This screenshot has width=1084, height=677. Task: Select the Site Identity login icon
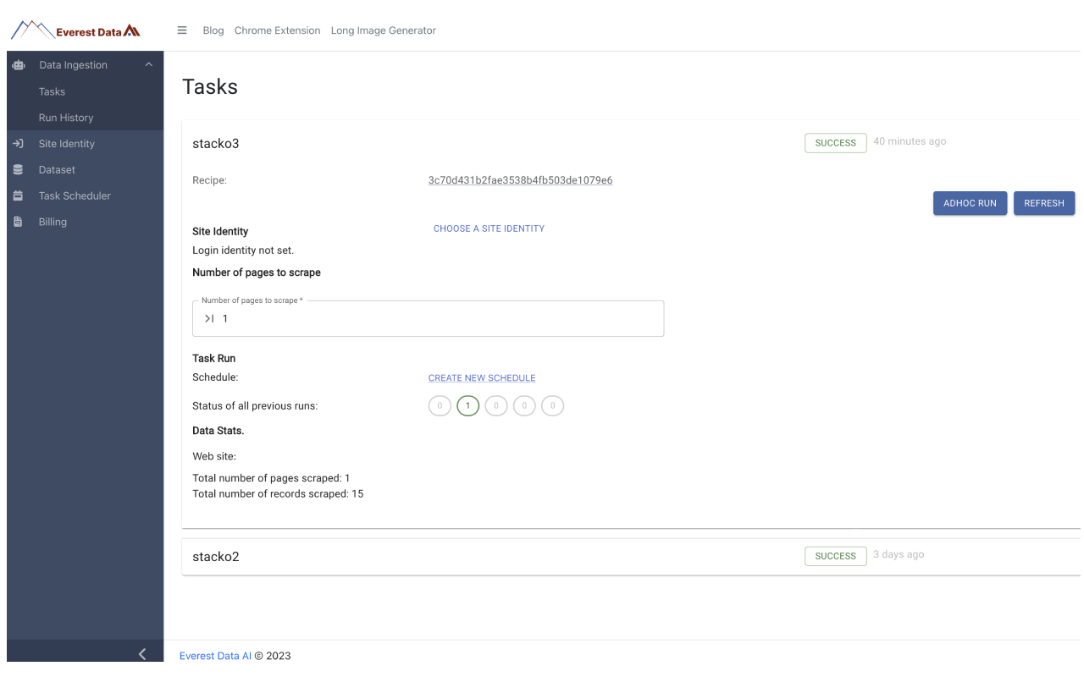pos(18,143)
